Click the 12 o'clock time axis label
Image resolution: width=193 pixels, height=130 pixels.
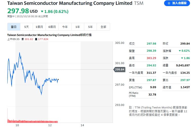[50, 125]
